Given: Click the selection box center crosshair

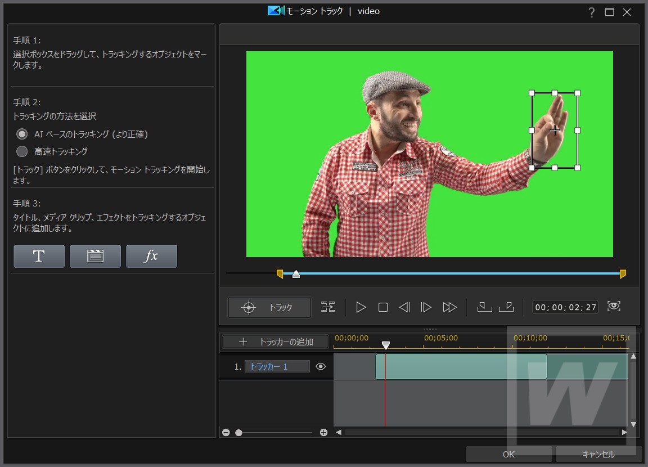Looking at the screenshot, I should click(x=555, y=131).
